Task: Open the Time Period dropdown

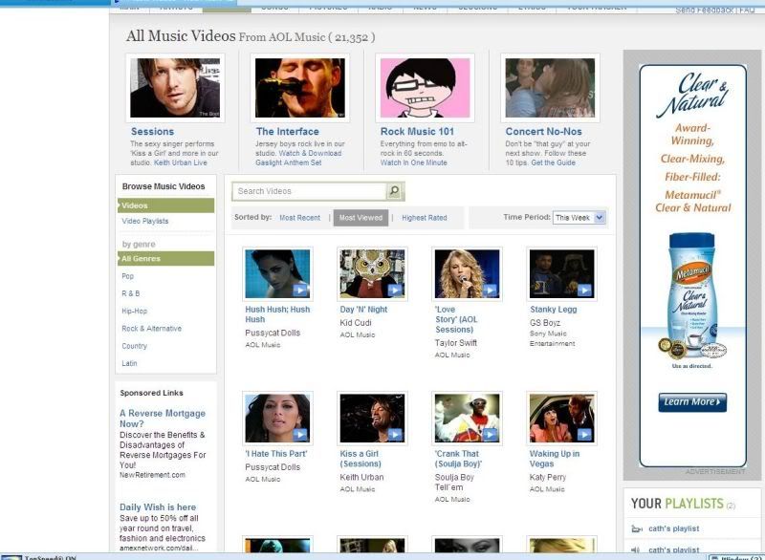Action: pyautogui.click(x=579, y=218)
